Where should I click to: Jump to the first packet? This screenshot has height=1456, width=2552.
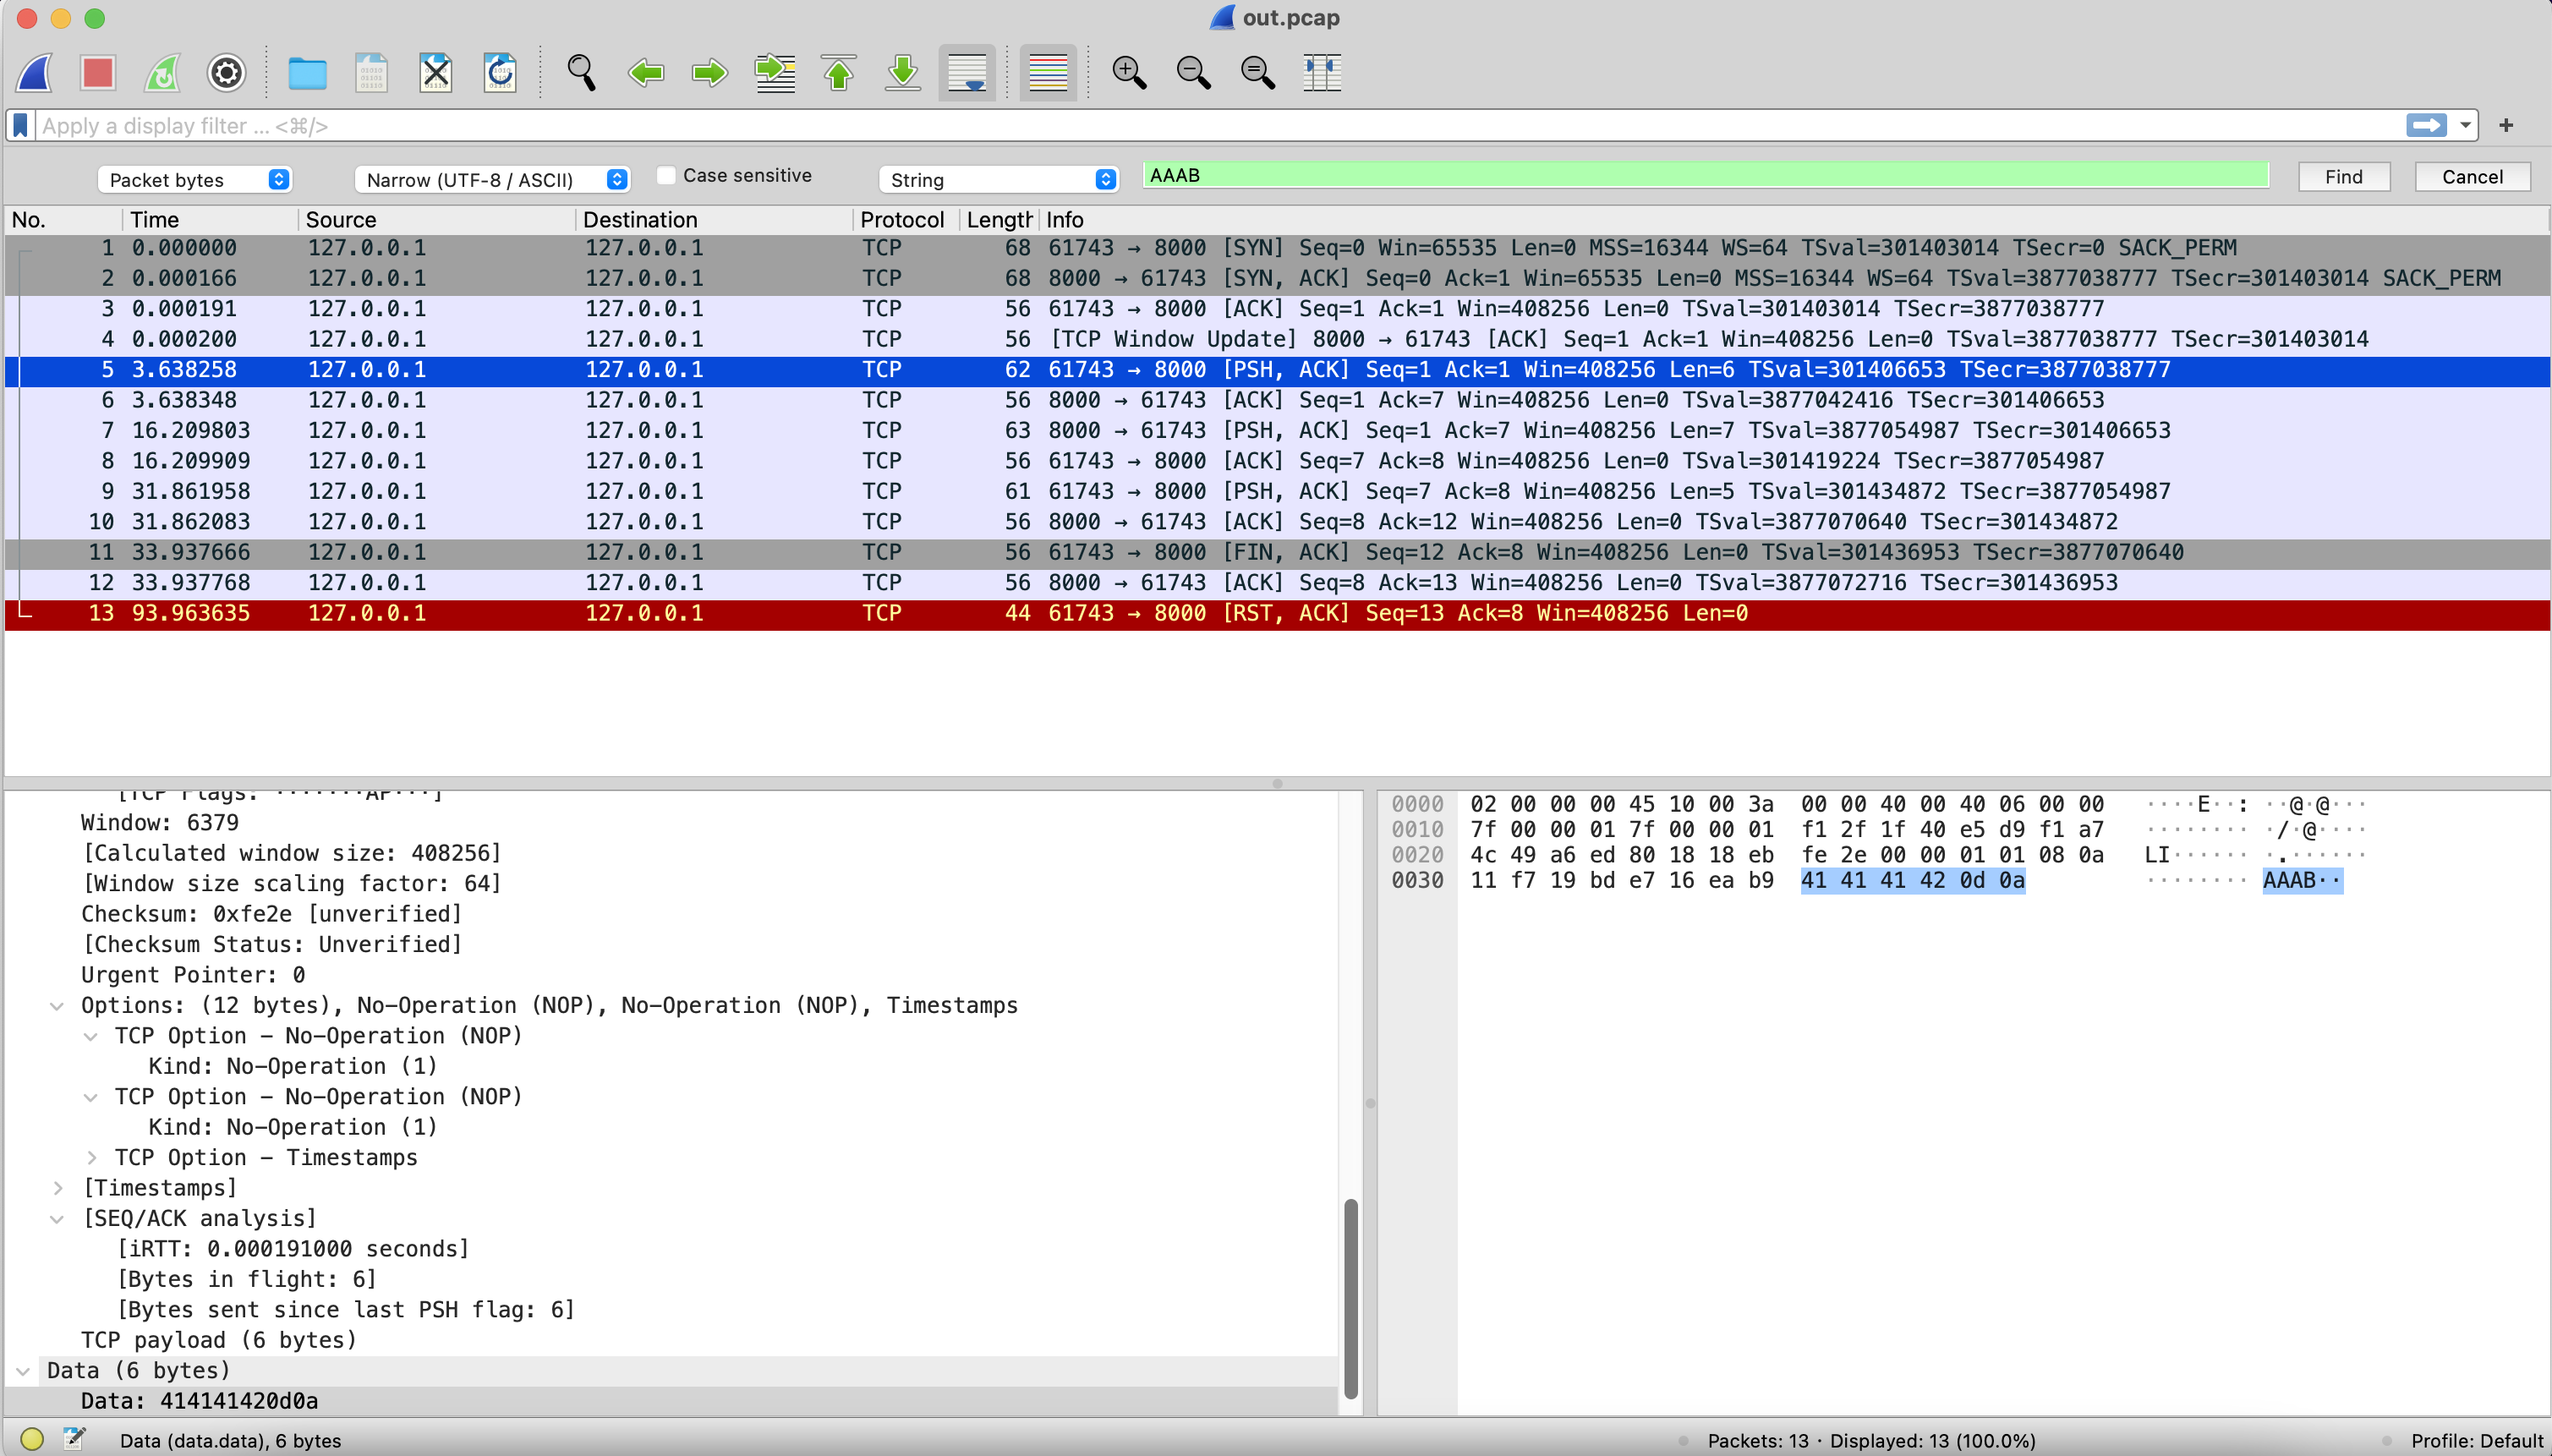coord(839,72)
